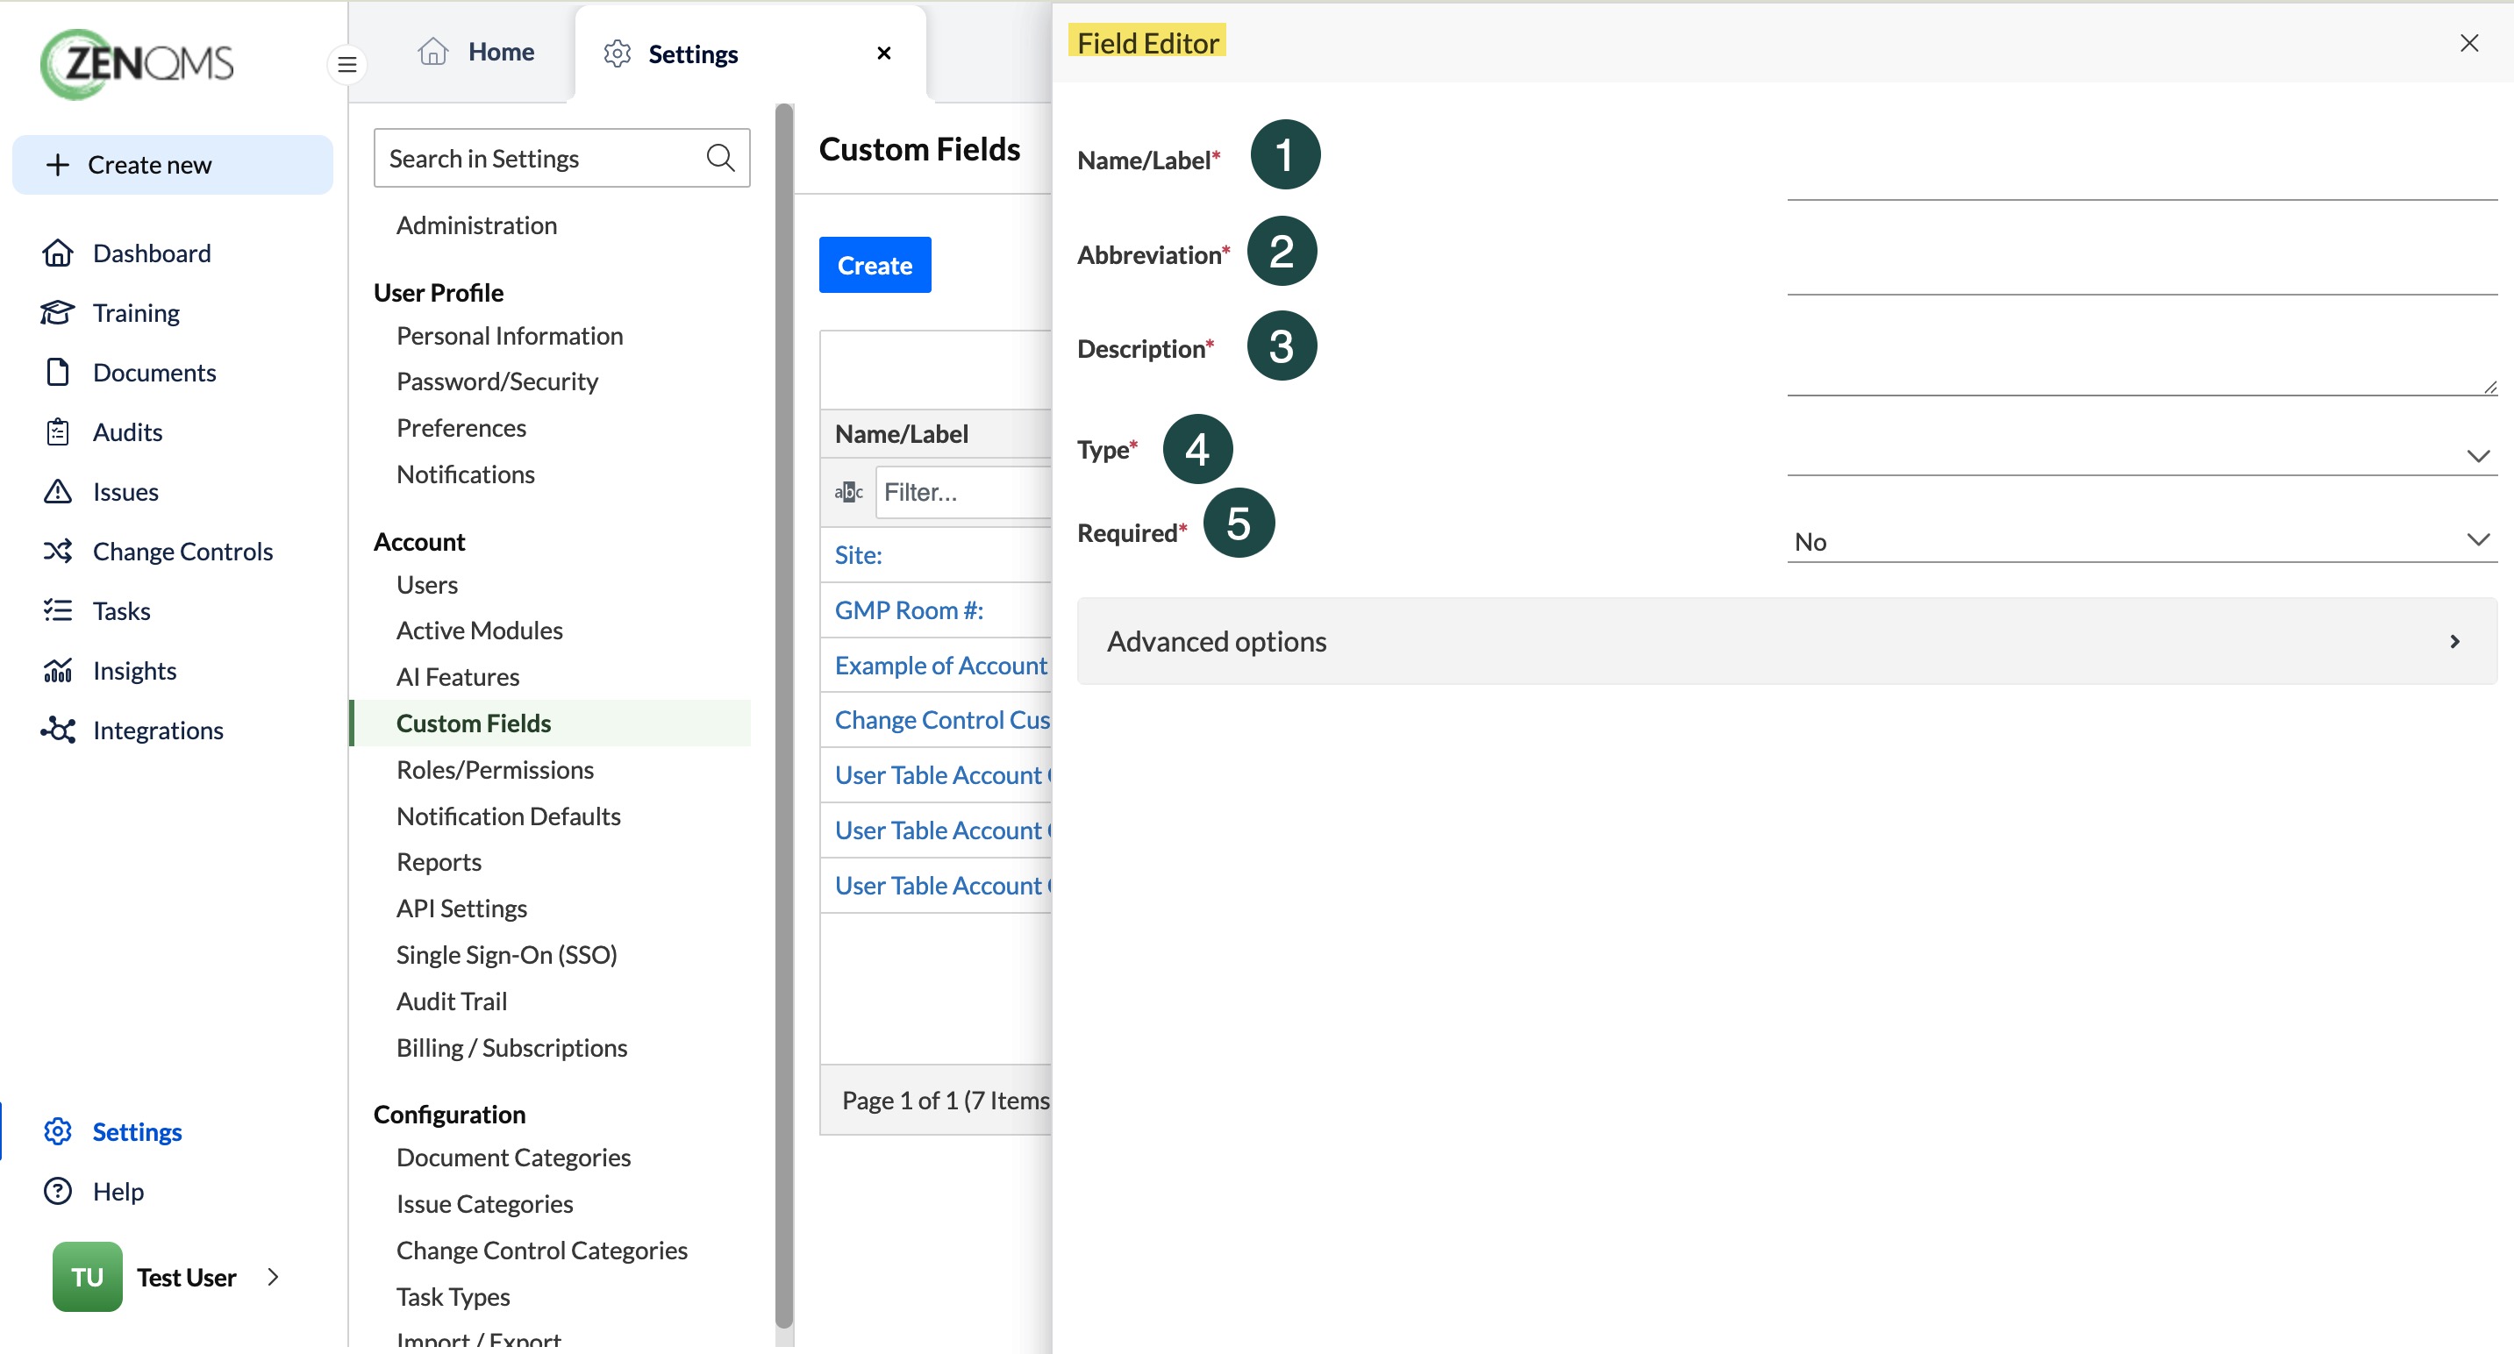The width and height of the screenshot is (2514, 1354).
Task: Click the Audits clipboard icon
Action: [x=58, y=431]
